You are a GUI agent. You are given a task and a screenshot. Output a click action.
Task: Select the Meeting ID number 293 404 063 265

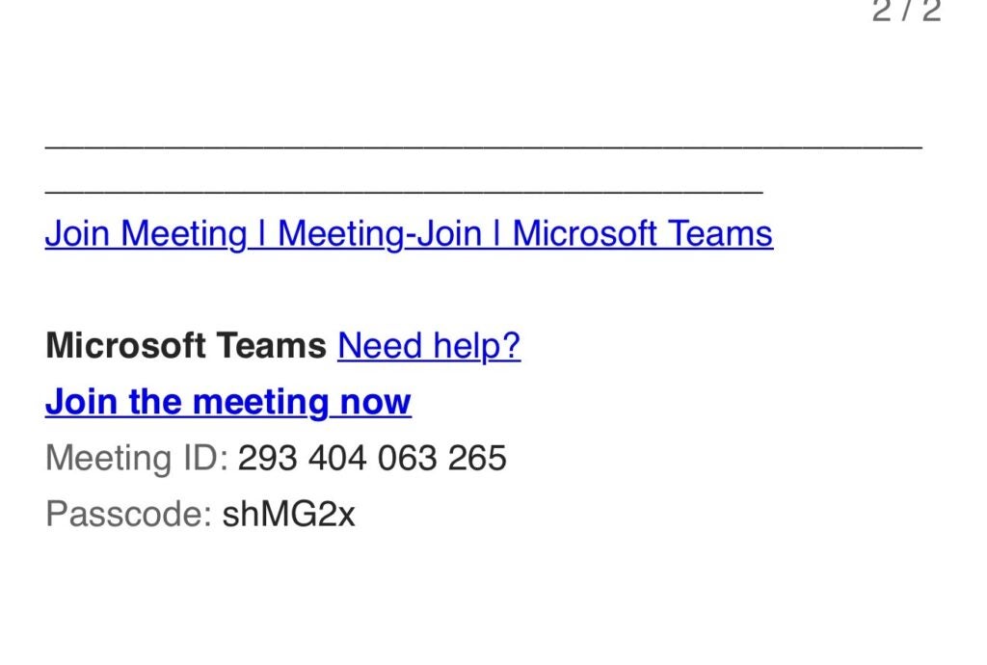pyautogui.click(x=372, y=458)
